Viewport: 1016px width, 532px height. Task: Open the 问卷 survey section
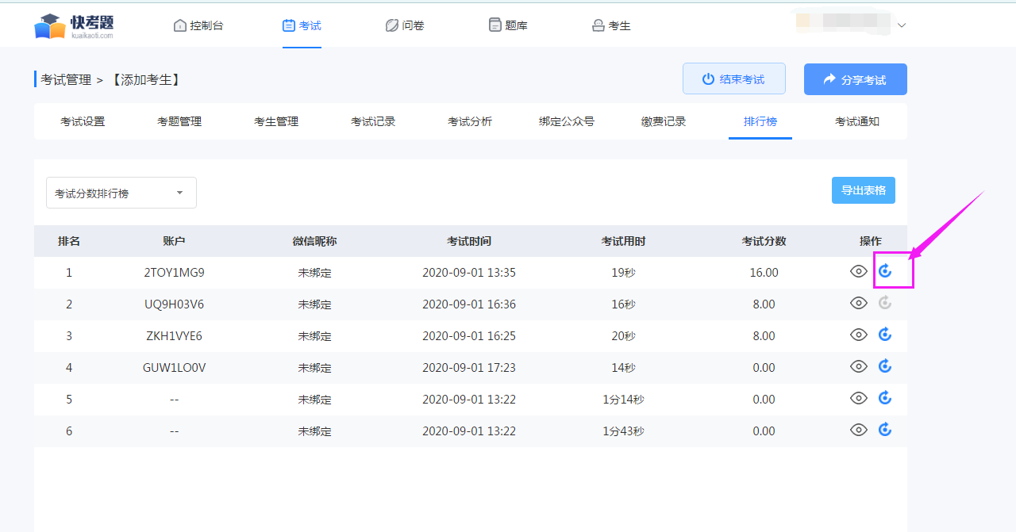[x=405, y=25]
